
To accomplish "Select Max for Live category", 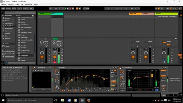I will point(9,31).
